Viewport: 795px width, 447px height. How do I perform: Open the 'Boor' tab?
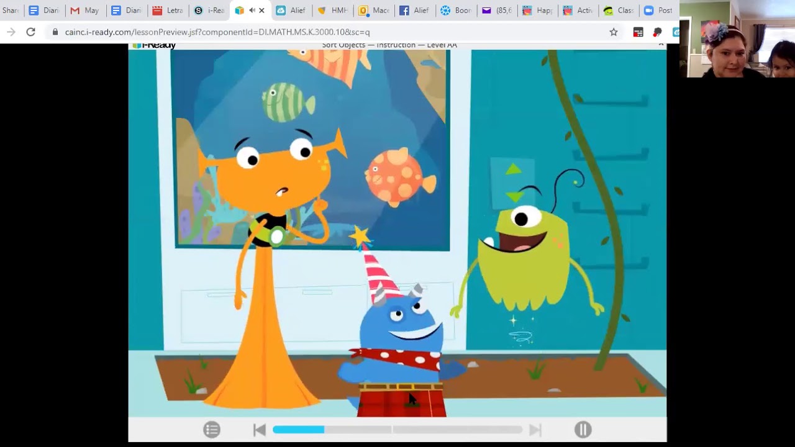pyautogui.click(x=457, y=11)
